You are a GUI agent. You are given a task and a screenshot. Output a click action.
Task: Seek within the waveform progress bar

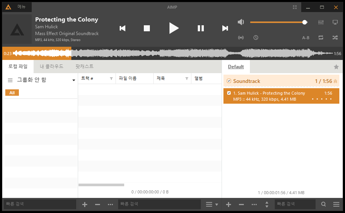172,54
